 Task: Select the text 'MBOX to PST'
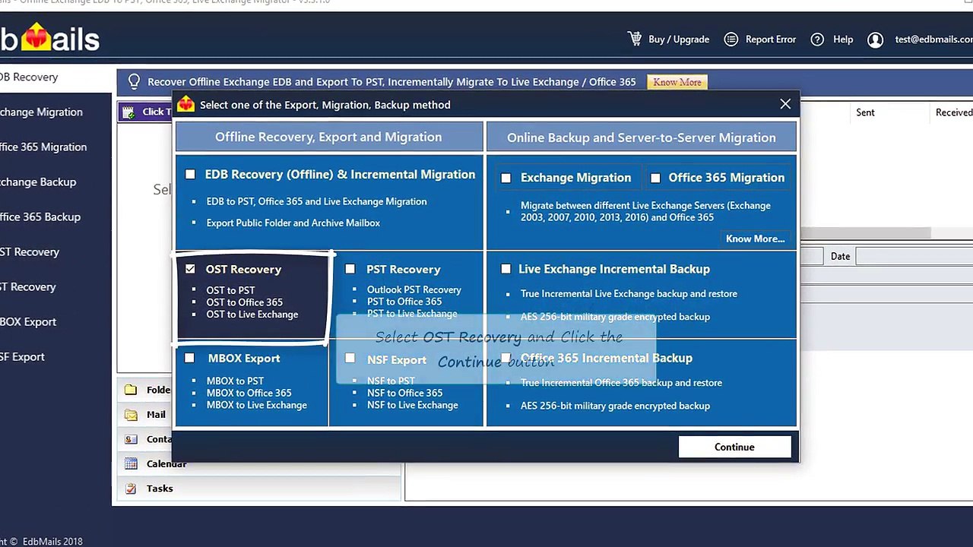click(236, 381)
